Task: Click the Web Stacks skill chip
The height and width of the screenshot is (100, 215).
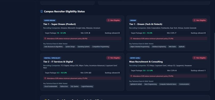Action: pos(172,47)
